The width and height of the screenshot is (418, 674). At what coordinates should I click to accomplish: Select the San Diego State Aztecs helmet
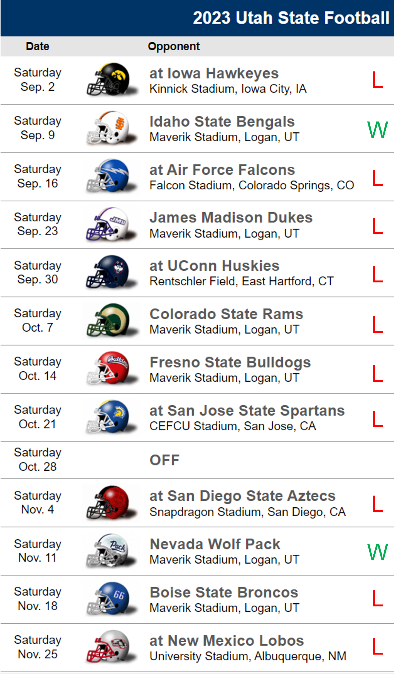[x=111, y=503]
